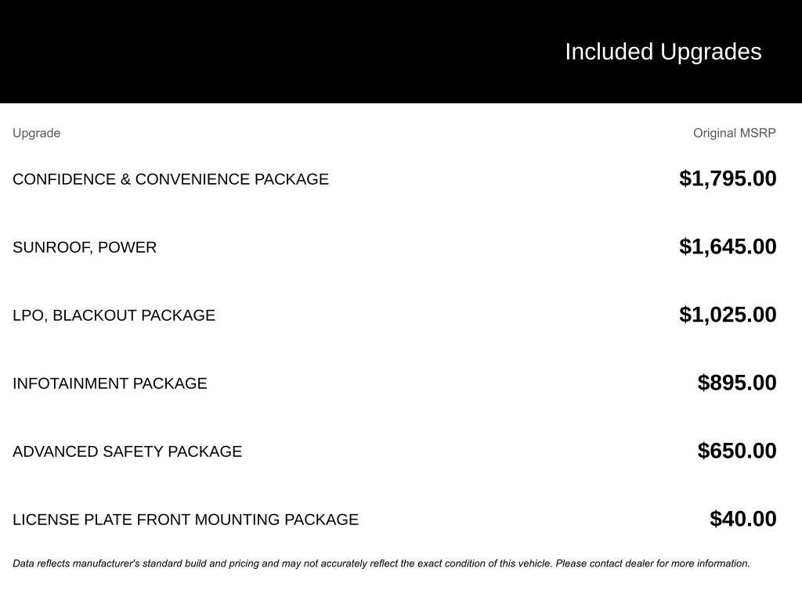Click the $1,025.00 price
The height and width of the screenshot is (601, 802).
coord(728,315)
